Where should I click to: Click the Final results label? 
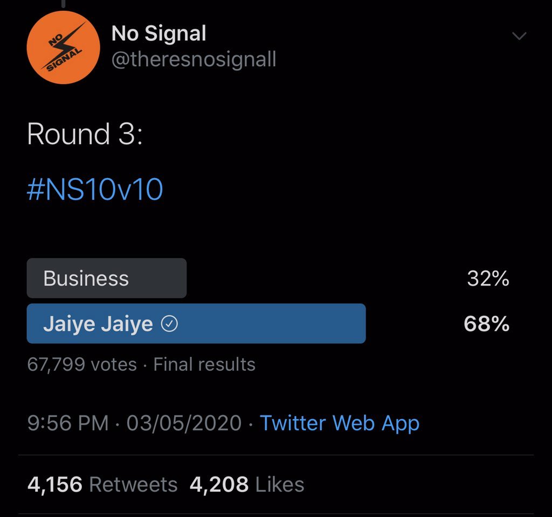tap(204, 365)
